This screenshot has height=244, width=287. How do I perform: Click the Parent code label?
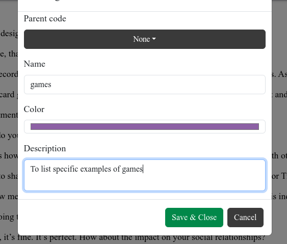coord(45,19)
